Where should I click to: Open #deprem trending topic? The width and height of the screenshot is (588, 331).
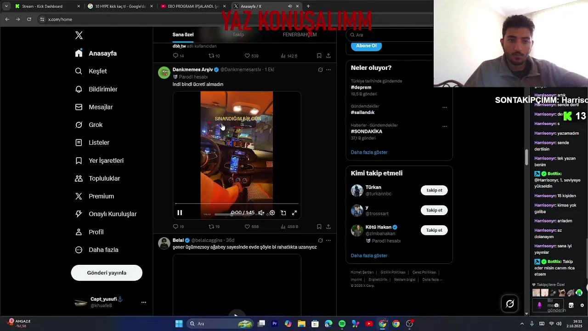(361, 87)
